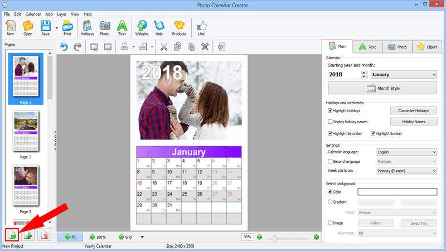
Task: Open the Week starts on dropdown
Action: (x=406, y=171)
